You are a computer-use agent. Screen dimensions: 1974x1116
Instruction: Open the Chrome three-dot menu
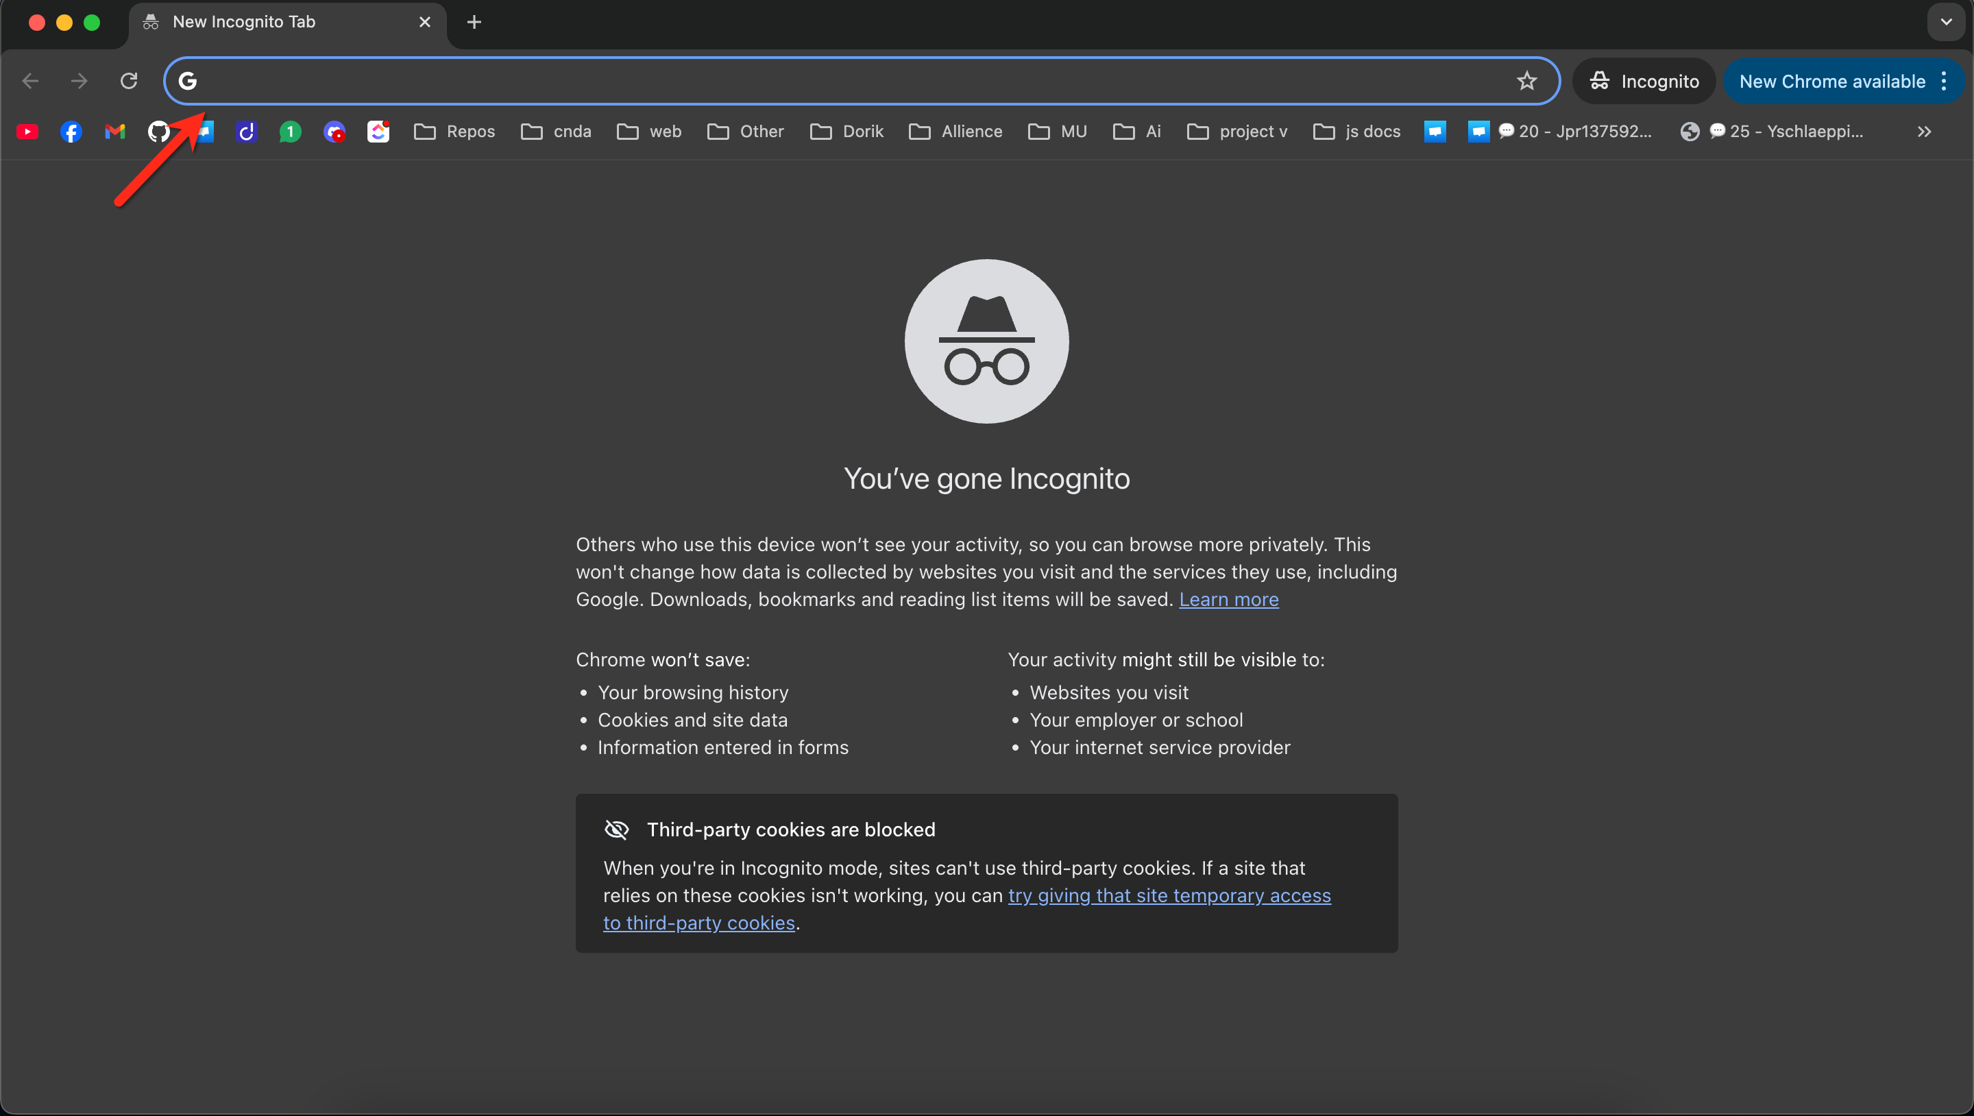(x=1944, y=82)
